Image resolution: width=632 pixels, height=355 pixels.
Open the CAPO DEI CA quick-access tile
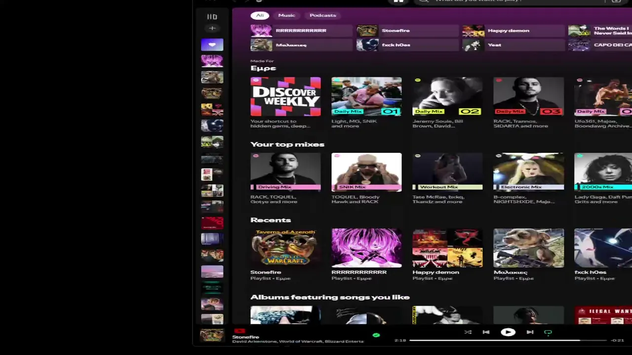pyautogui.click(x=600, y=45)
